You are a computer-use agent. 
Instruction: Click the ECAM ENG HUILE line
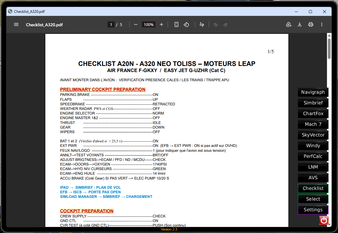[113, 173]
